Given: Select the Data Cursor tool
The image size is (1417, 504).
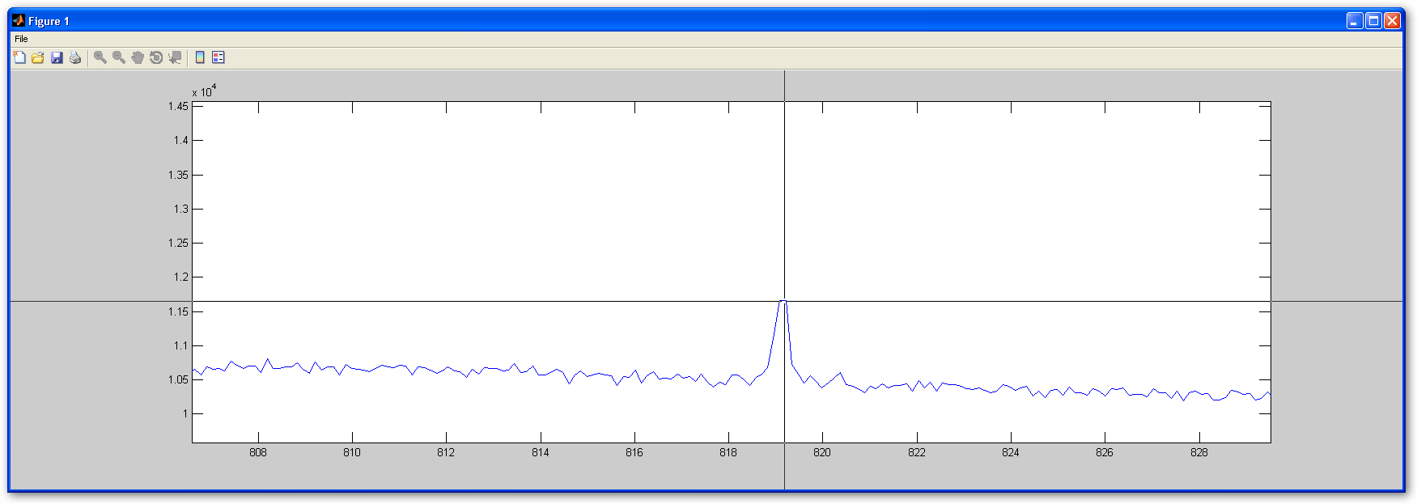Looking at the screenshot, I should tap(175, 57).
